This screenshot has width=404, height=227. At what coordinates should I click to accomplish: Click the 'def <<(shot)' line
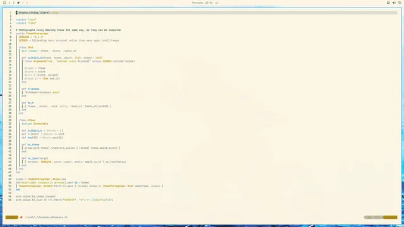(x=43, y=134)
